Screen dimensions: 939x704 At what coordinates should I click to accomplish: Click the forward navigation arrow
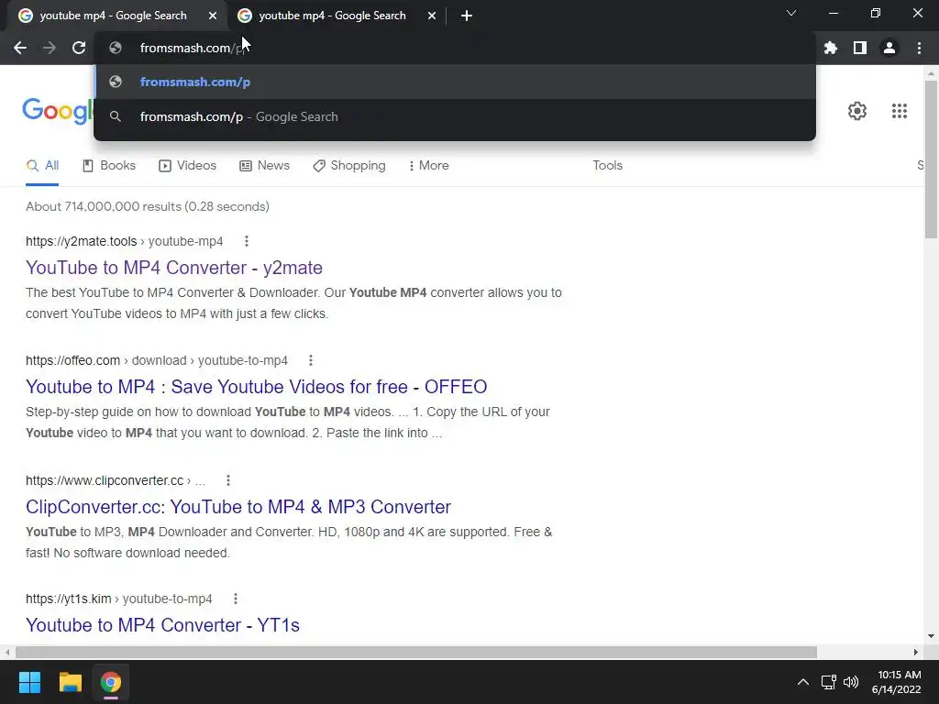tap(50, 48)
